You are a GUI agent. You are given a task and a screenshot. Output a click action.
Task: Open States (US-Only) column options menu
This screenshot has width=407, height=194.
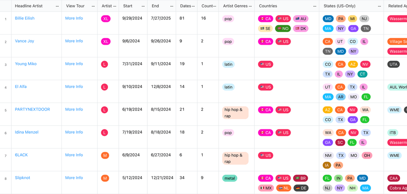pos(379,6)
